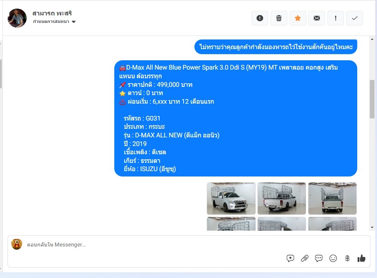Viewport: 377px width, 278px height.
Task: Mark conversation as spam with exclamation circle icon
Action: tap(260, 18)
